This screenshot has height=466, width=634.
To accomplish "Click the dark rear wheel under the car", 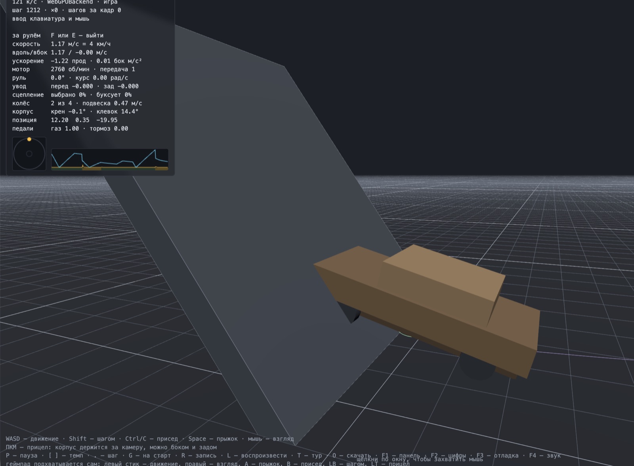I will click(477, 367).
